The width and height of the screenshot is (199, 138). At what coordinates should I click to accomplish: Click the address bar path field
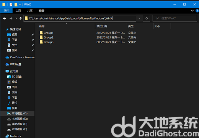80,18
